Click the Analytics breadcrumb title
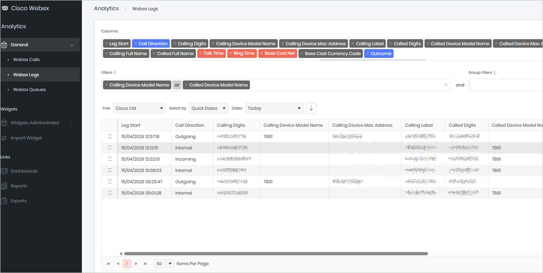Screen dimensions: 543x273 coord(106,9)
